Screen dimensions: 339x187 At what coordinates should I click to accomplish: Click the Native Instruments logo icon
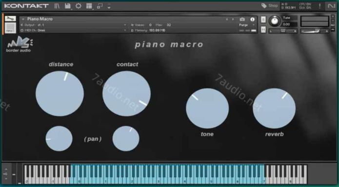pyautogui.click(x=331, y=6)
